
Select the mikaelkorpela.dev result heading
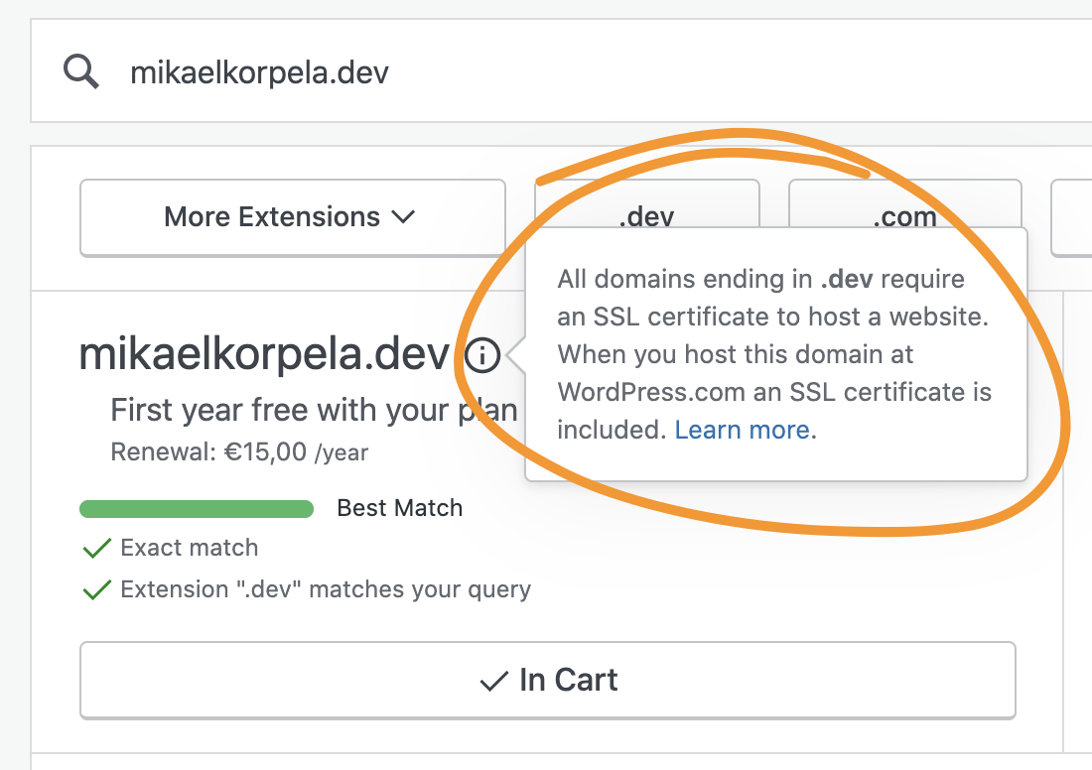tap(264, 355)
